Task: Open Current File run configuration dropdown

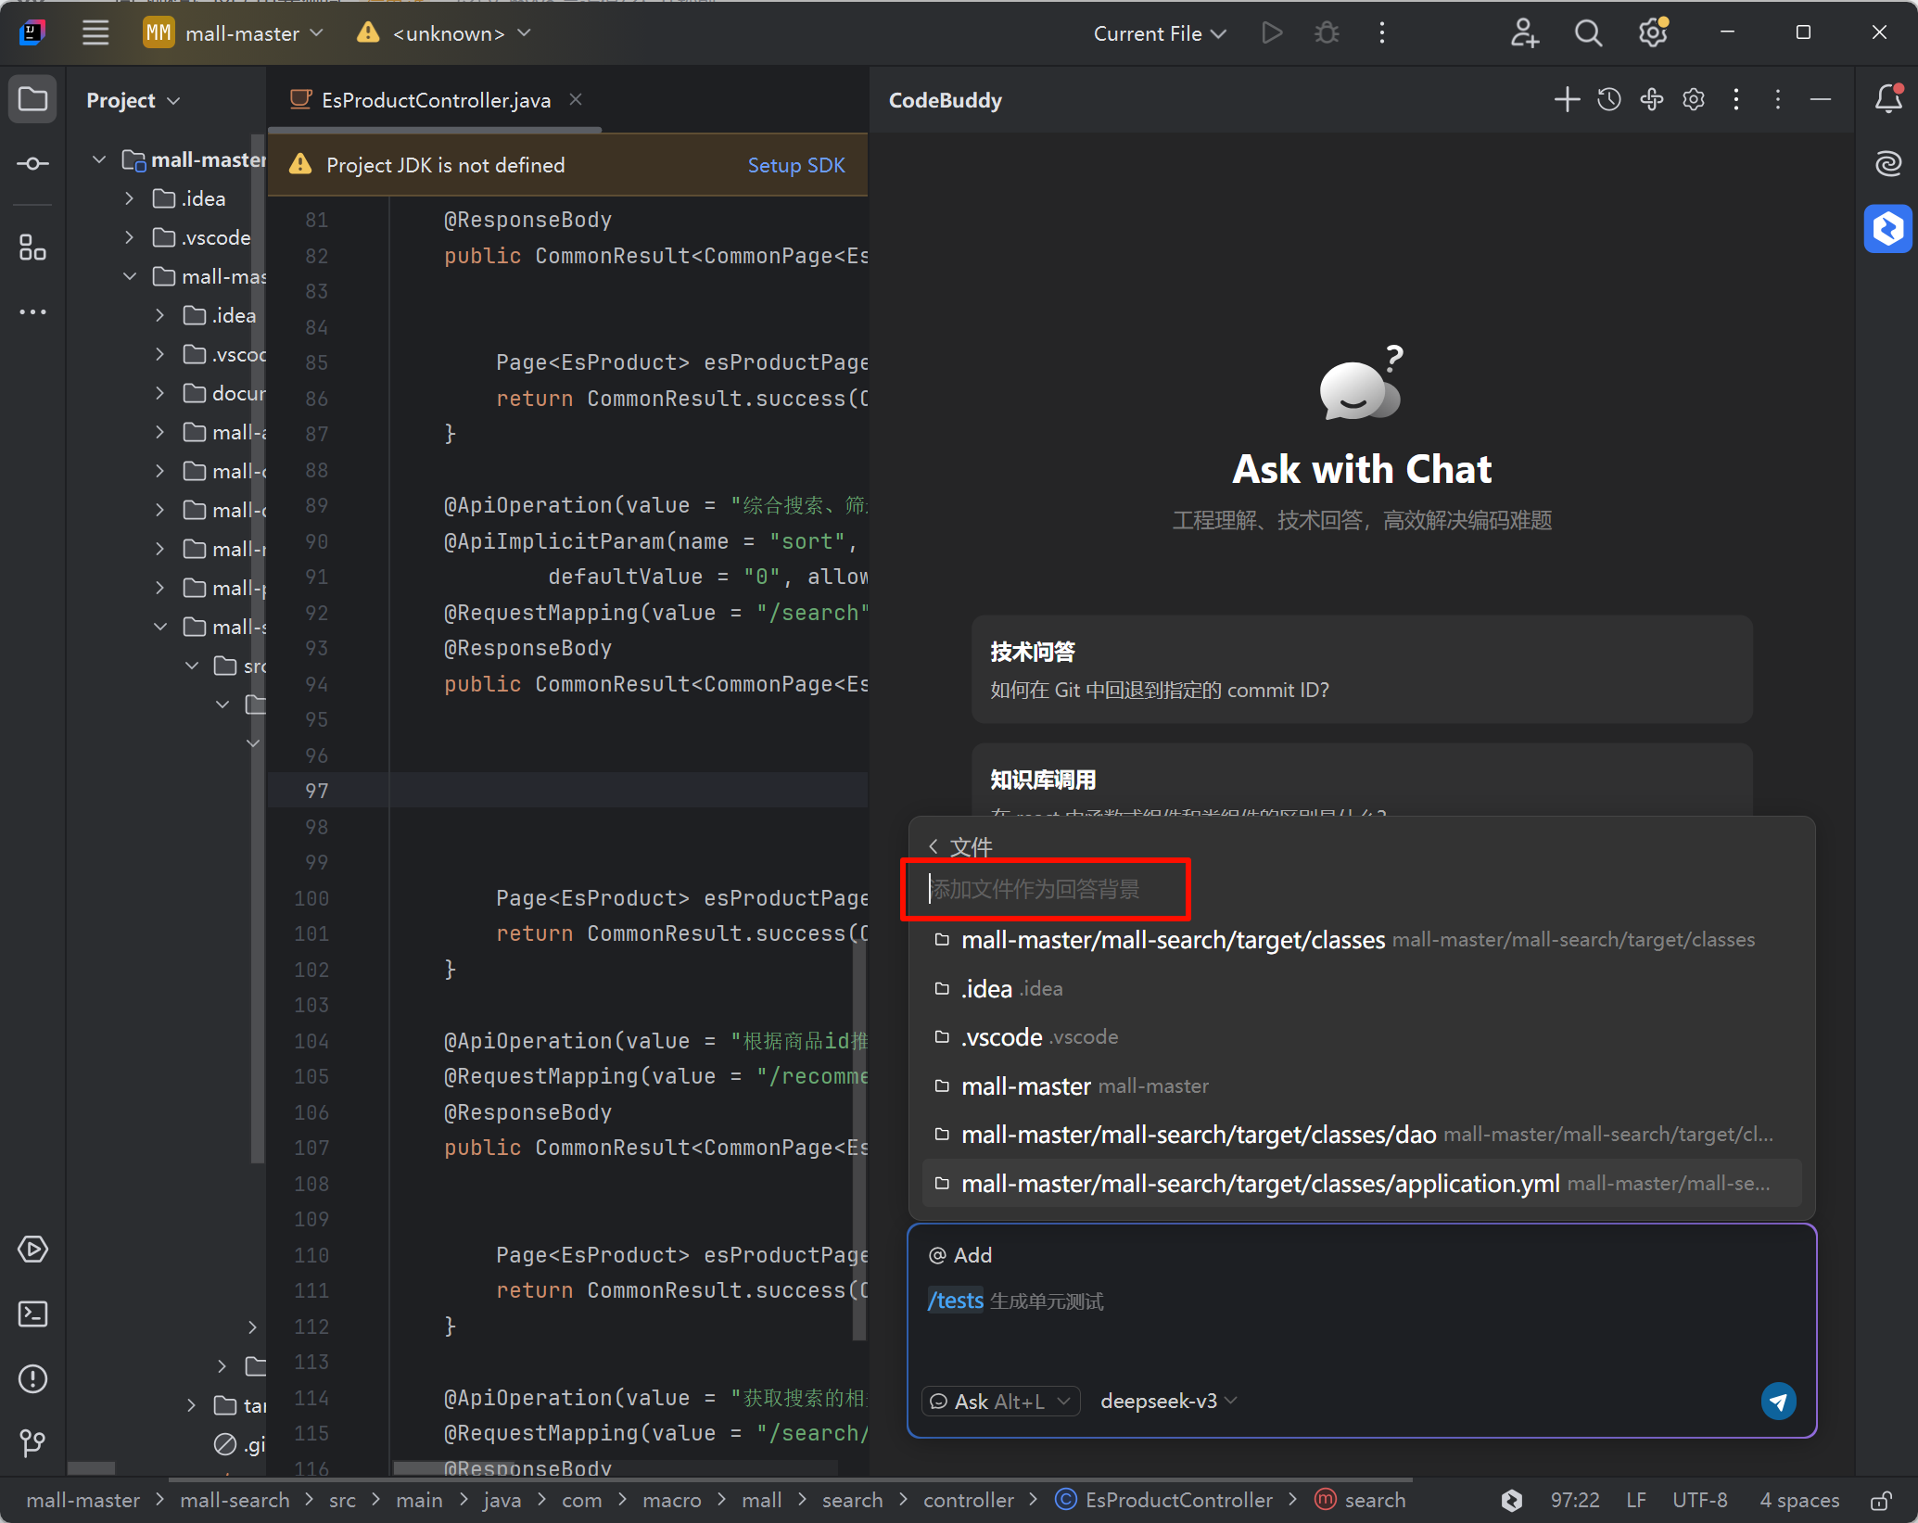Action: coord(1159,33)
